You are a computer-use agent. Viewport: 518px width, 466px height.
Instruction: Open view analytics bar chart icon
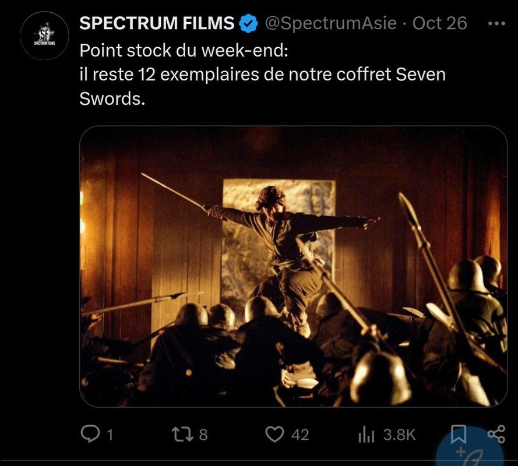[x=367, y=435]
